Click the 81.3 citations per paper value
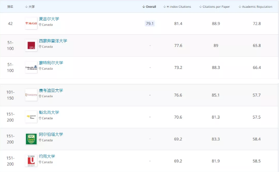The image size is (279, 172). pos(215,117)
